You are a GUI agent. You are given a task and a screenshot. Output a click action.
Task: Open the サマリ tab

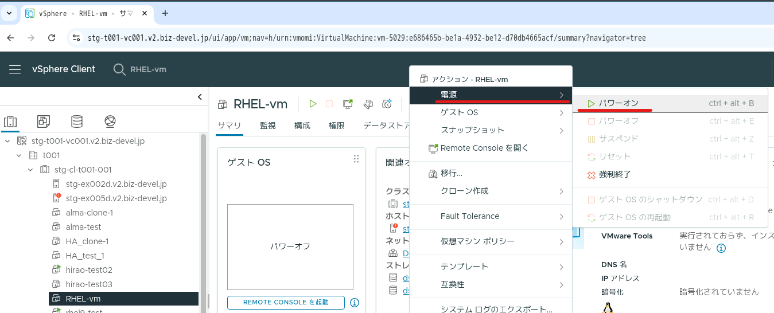coord(230,126)
